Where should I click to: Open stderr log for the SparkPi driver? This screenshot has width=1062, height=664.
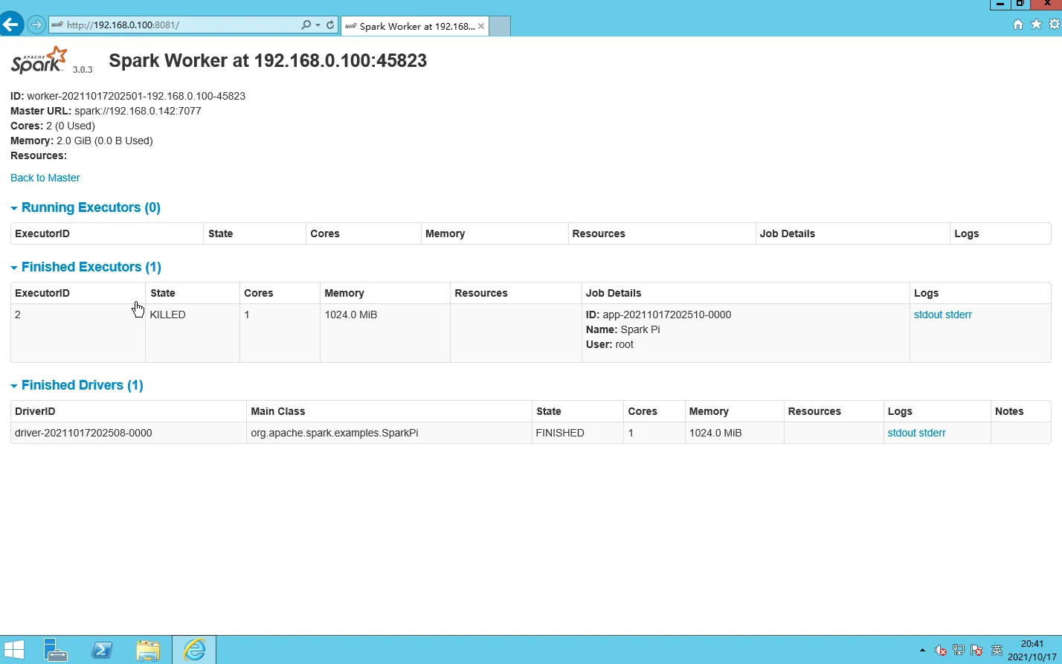click(932, 433)
